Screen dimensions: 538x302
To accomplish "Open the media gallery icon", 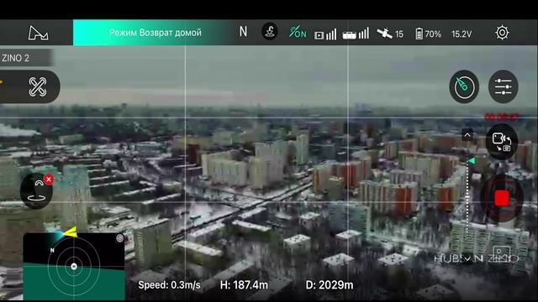I will [502, 253].
